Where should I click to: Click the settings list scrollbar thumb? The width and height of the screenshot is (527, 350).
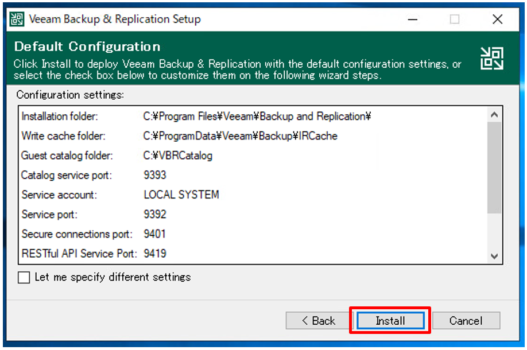point(494,168)
